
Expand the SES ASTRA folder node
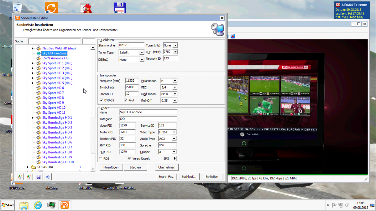point(28,167)
